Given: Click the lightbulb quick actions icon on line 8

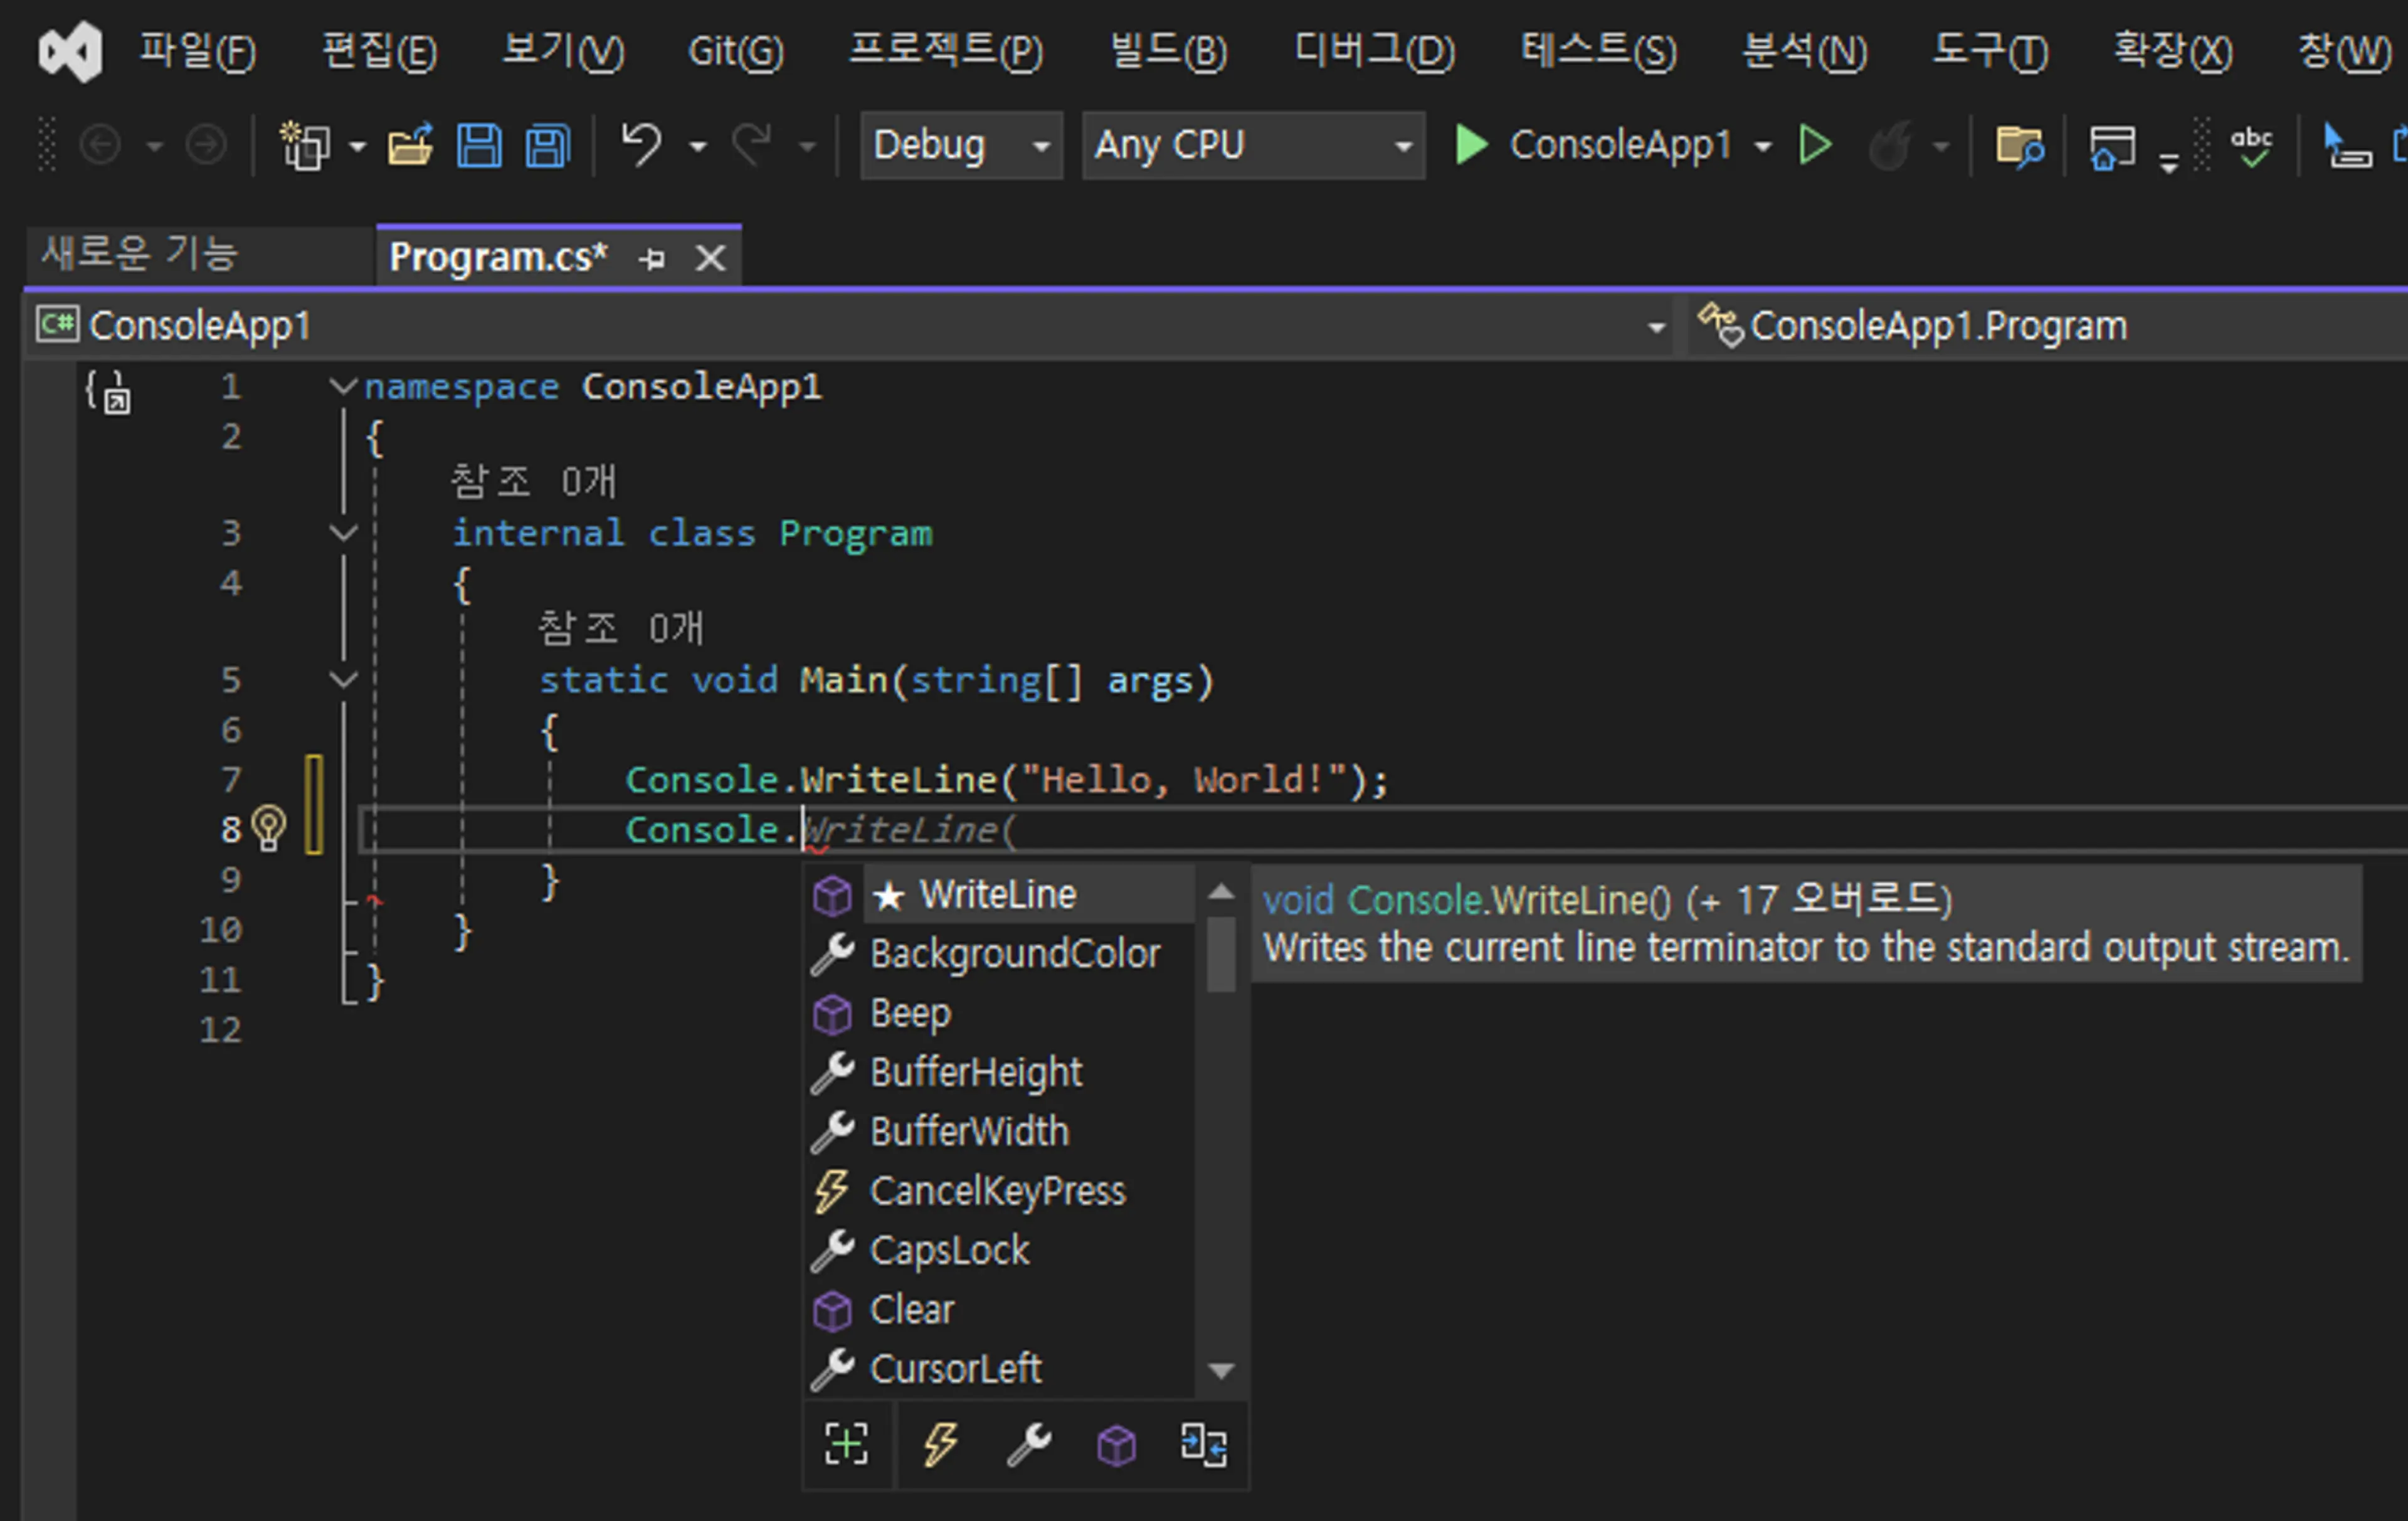Looking at the screenshot, I should (x=268, y=828).
